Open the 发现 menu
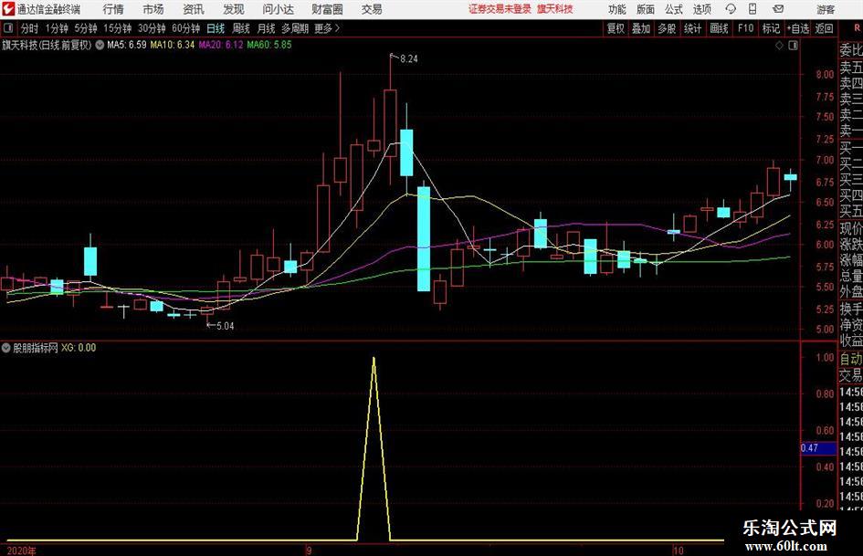Image resolution: width=863 pixels, height=556 pixels. point(234,9)
